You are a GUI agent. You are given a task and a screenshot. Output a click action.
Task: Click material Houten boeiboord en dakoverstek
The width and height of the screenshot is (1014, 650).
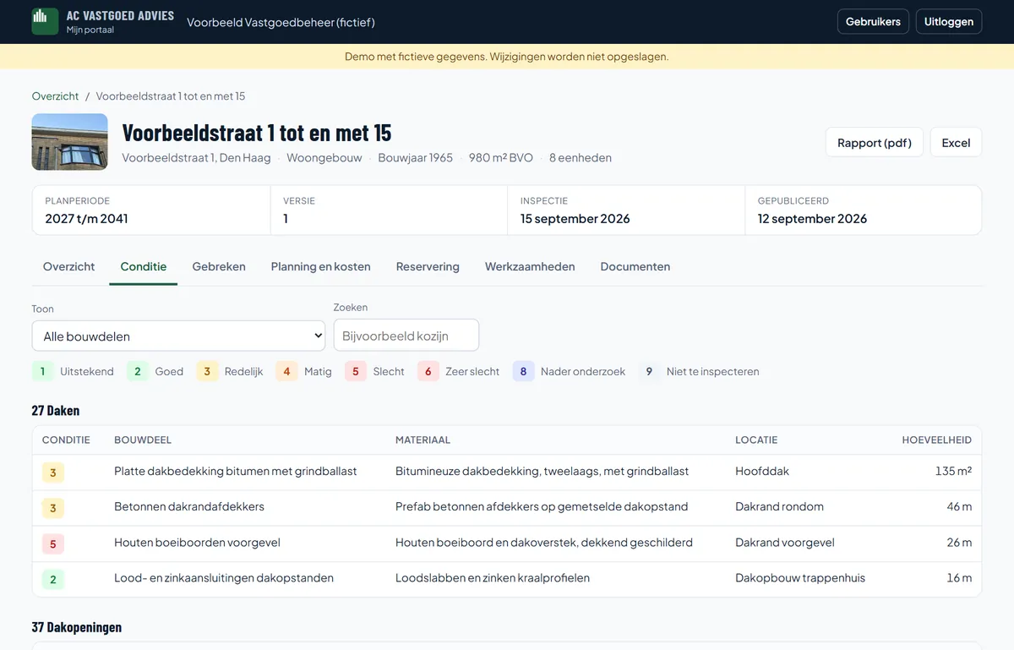(544, 543)
